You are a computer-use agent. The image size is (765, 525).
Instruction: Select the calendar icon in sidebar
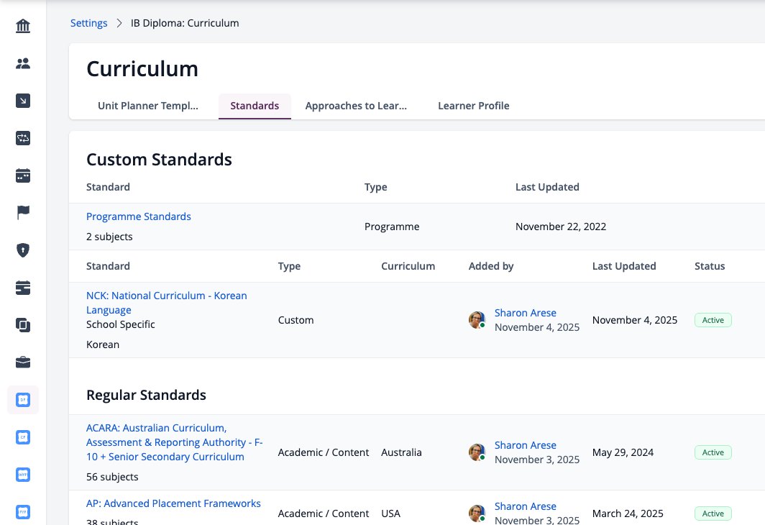coord(23,175)
